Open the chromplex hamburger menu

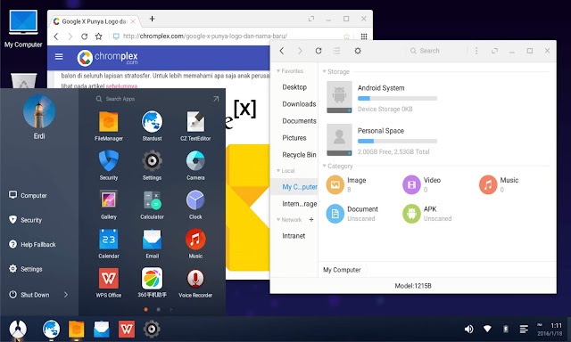(x=59, y=56)
